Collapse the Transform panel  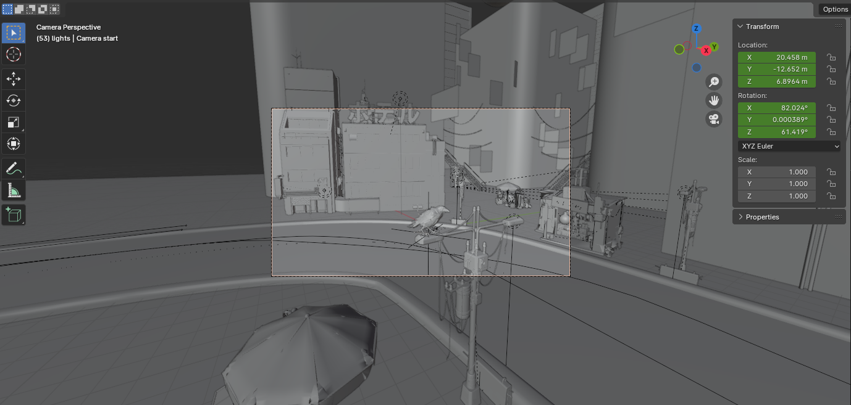741,27
